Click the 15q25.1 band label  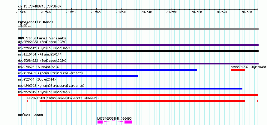(x=24, y=26)
